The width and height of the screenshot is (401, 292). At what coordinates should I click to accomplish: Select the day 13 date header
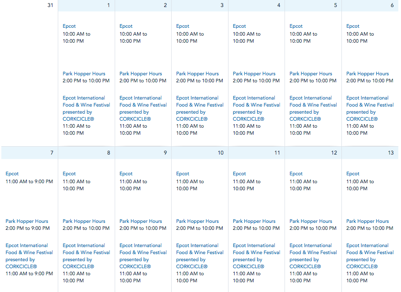370,153
